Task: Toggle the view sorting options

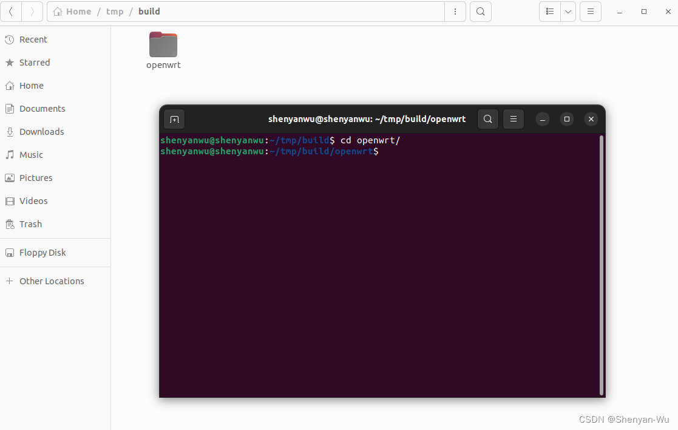Action: (568, 11)
